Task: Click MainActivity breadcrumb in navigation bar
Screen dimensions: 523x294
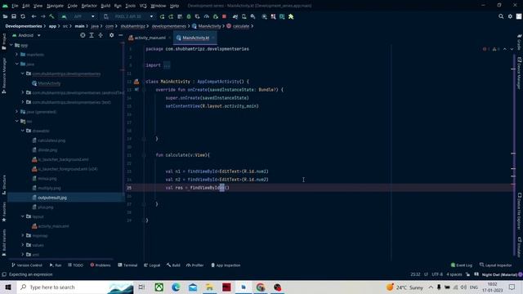Action: pyautogui.click(x=207, y=26)
